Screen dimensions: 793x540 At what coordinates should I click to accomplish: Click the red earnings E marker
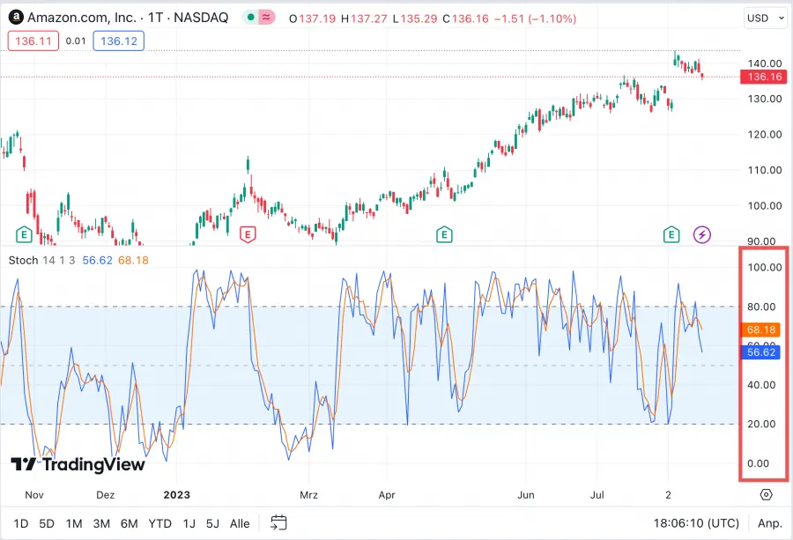click(248, 234)
